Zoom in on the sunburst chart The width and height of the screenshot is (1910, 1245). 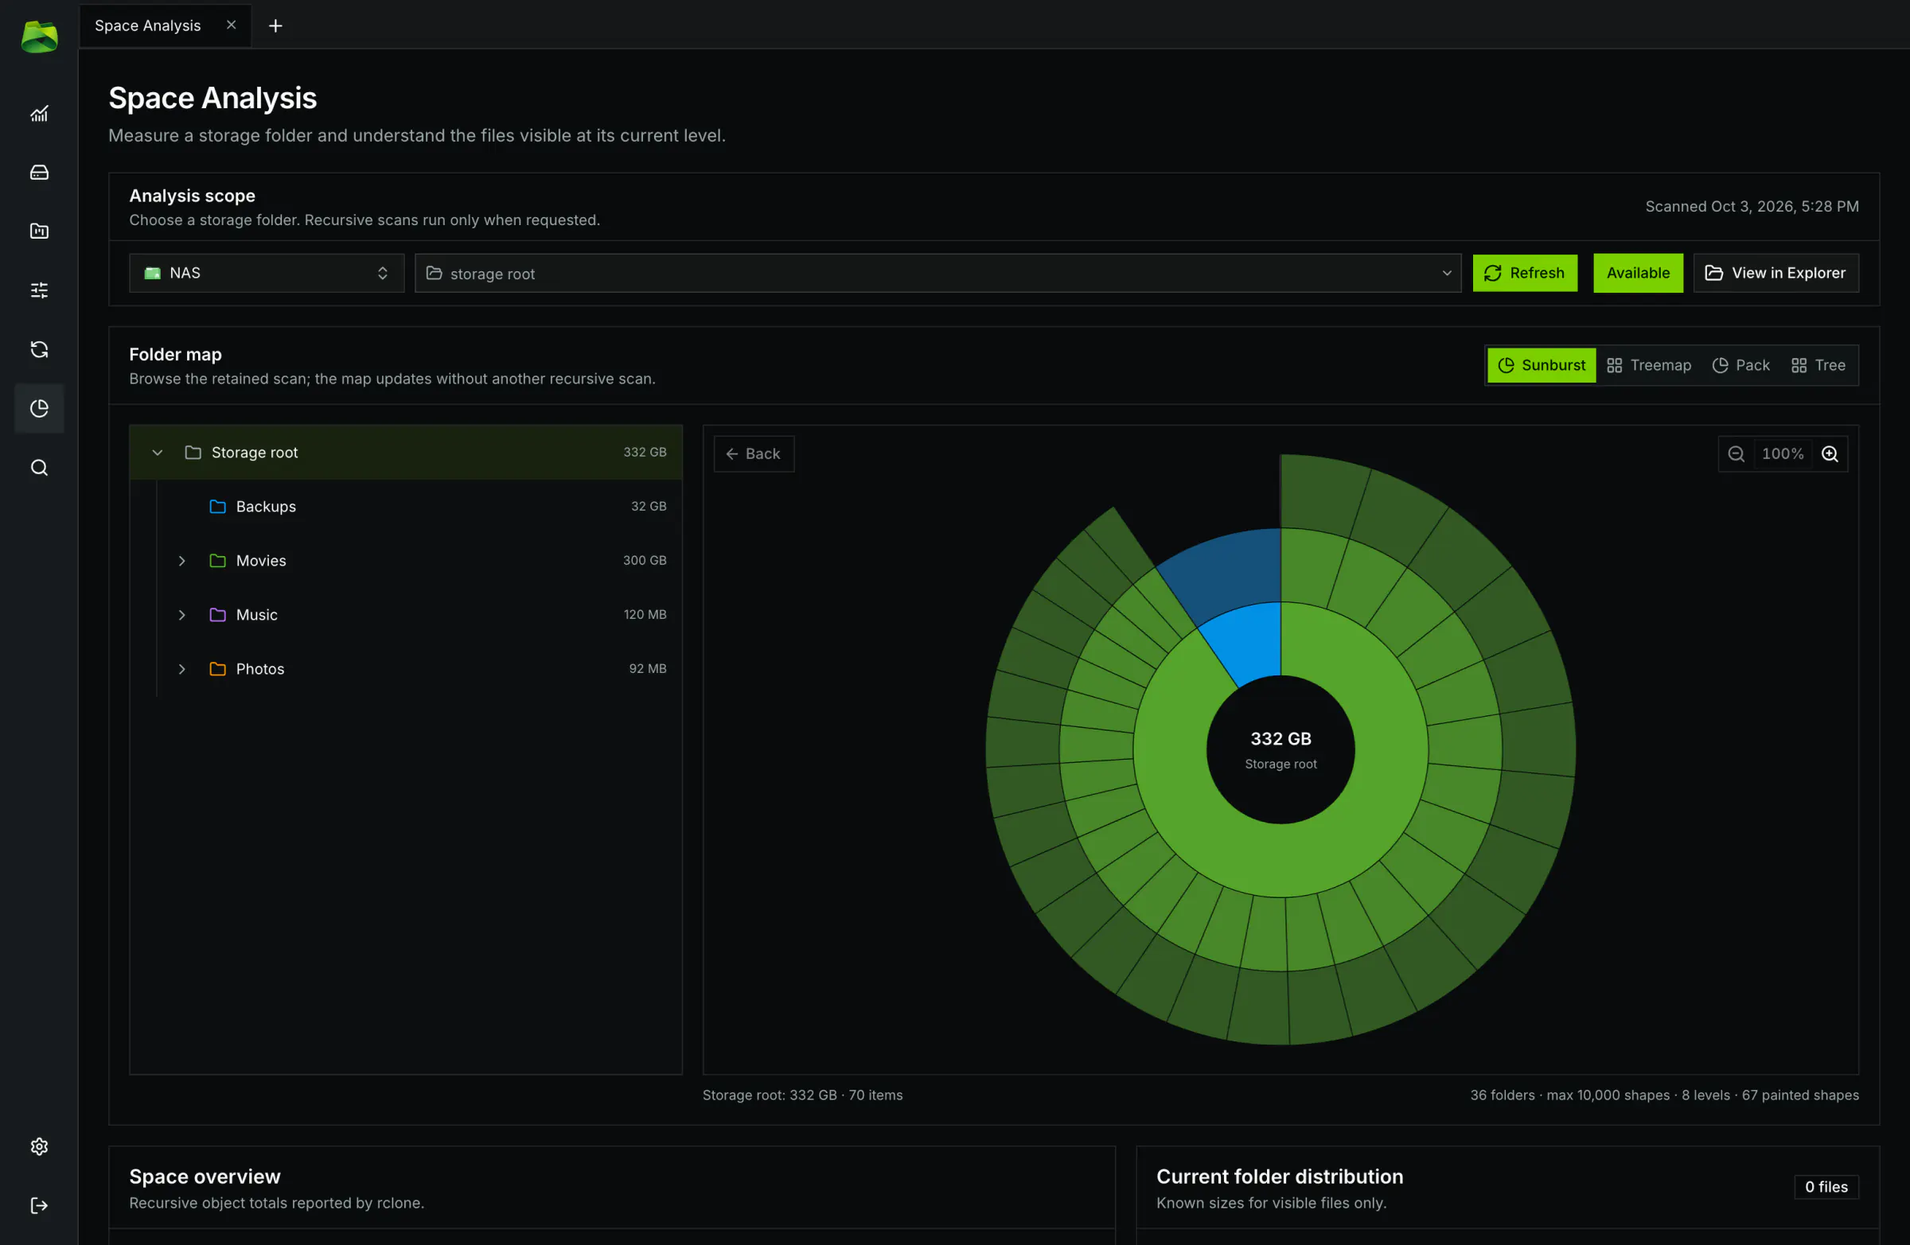click(1830, 454)
